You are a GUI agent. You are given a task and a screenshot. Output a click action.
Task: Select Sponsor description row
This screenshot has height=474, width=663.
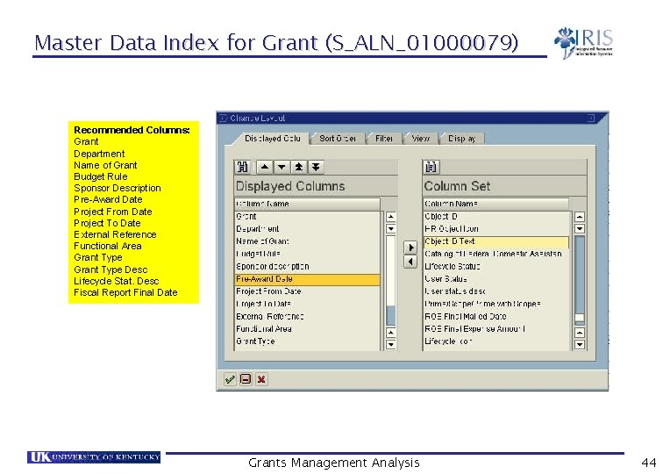308,267
